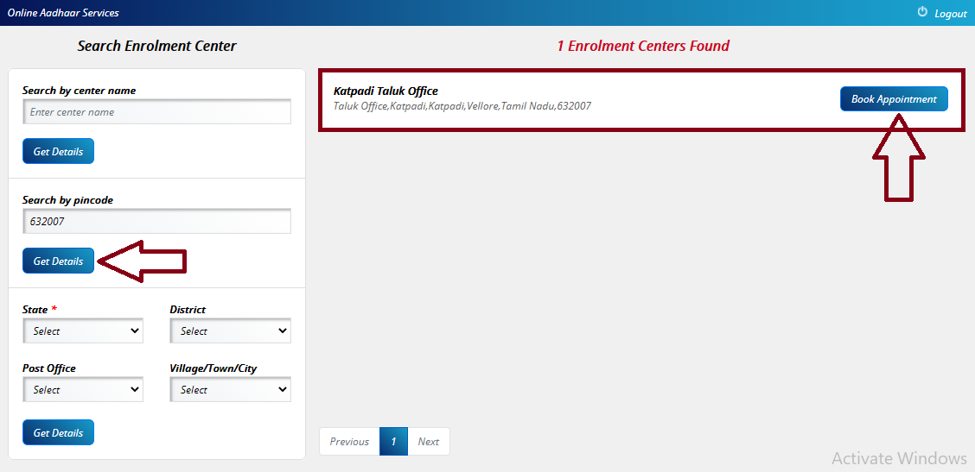Expand the Post Office dropdown

(83, 389)
